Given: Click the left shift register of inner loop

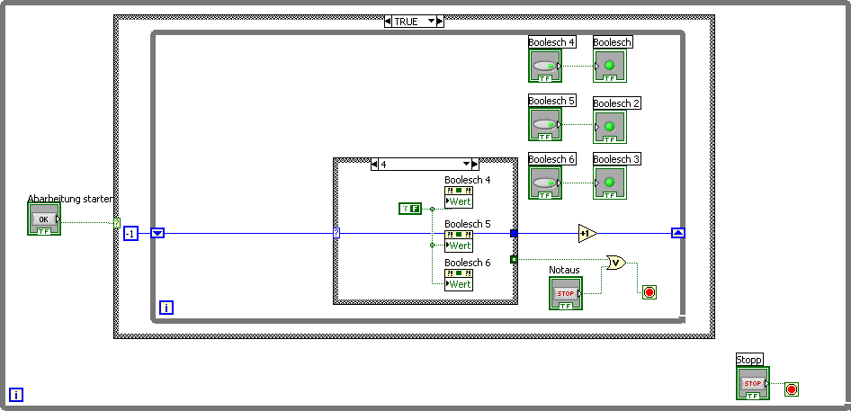Looking at the screenshot, I should [x=157, y=234].
